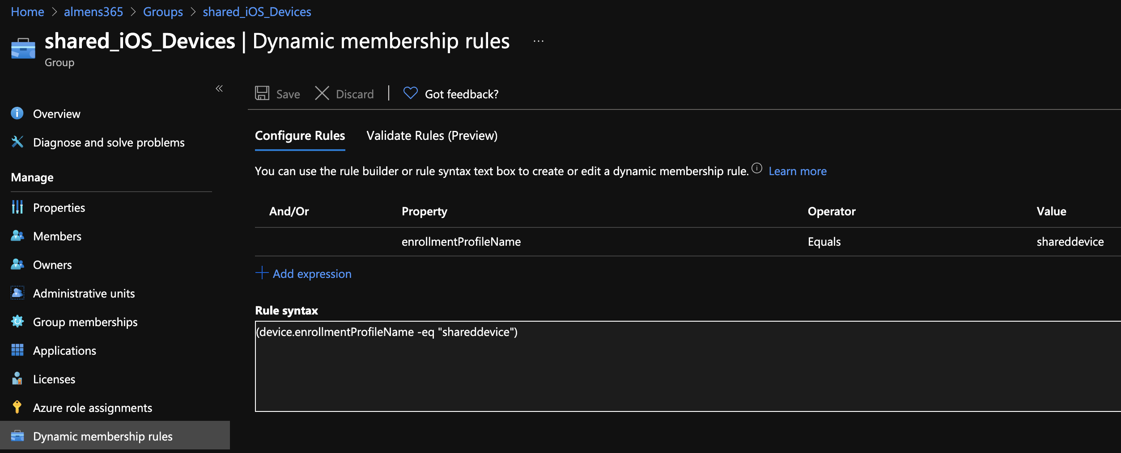Click the Discard X icon

click(x=322, y=93)
